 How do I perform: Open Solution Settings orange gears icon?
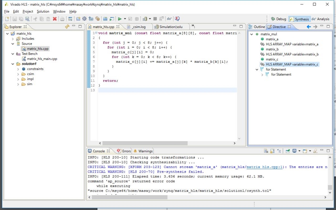pyautogui.click(x=98, y=19)
